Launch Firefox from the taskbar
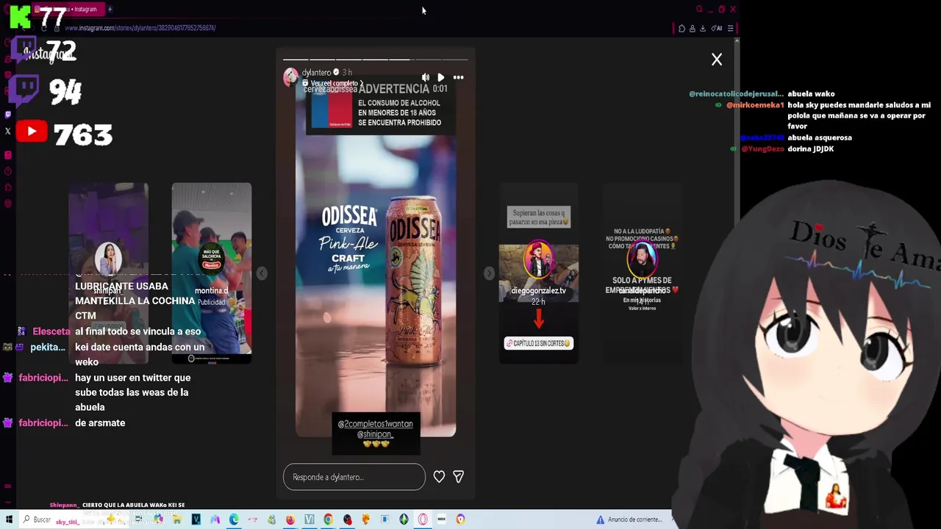 pos(290,519)
